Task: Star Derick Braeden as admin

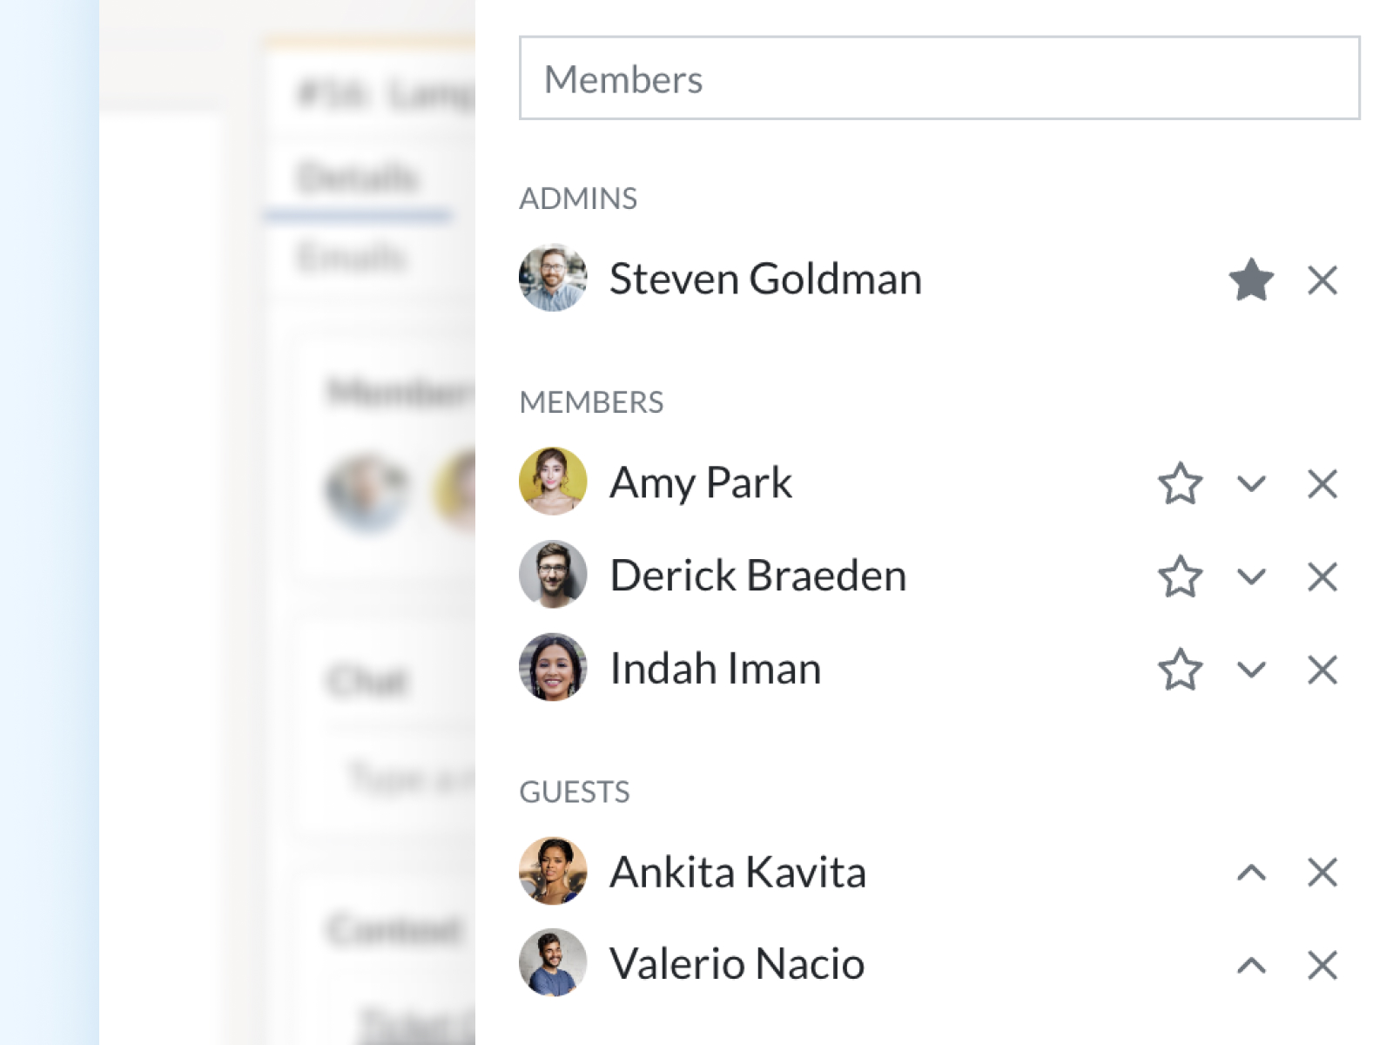Action: tap(1180, 576)
